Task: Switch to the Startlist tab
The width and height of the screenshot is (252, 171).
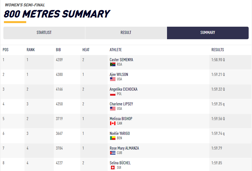Action: click(44, 33)
